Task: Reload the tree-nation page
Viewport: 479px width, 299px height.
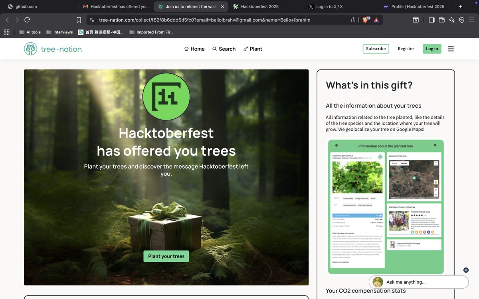Action: point(27,20)
